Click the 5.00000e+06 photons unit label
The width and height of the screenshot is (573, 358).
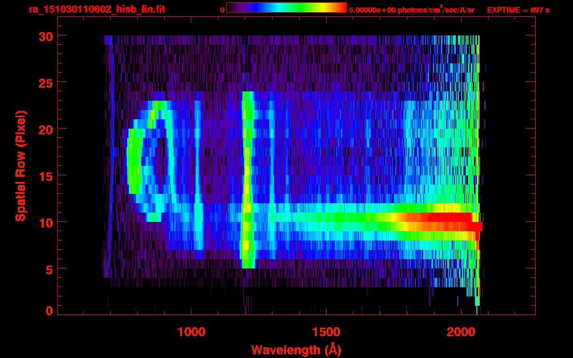[412, 9]
